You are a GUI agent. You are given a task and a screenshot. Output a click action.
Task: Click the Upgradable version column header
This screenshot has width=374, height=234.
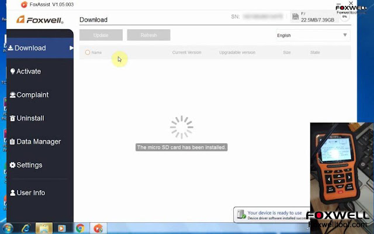coord(237,52)
